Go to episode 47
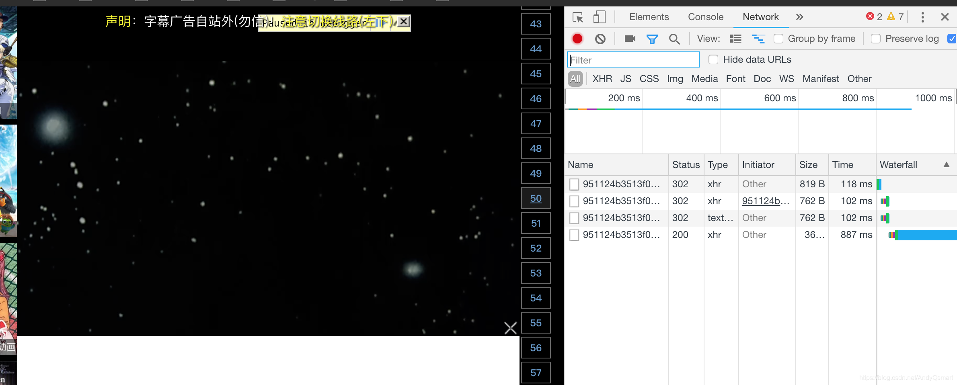 [x=536, y=124]
